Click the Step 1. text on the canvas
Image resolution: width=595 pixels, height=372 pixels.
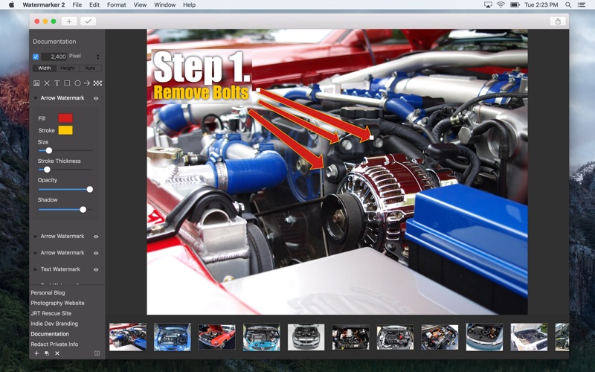[x=202, y=67]
